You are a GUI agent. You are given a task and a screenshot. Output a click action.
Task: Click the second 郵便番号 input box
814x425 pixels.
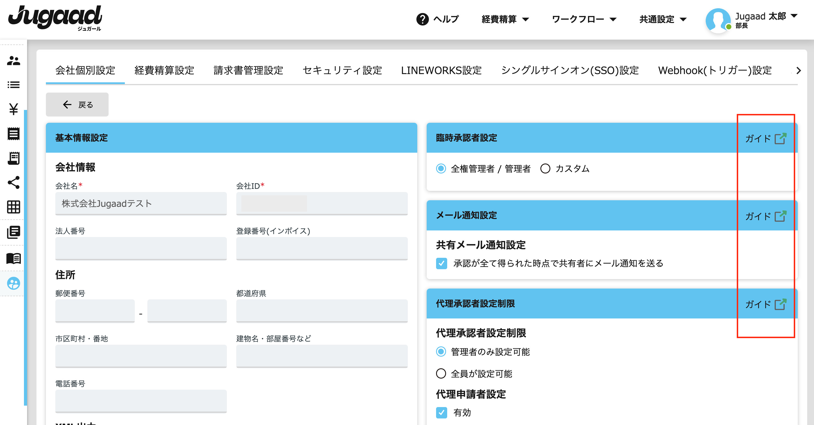pos(187,311)
